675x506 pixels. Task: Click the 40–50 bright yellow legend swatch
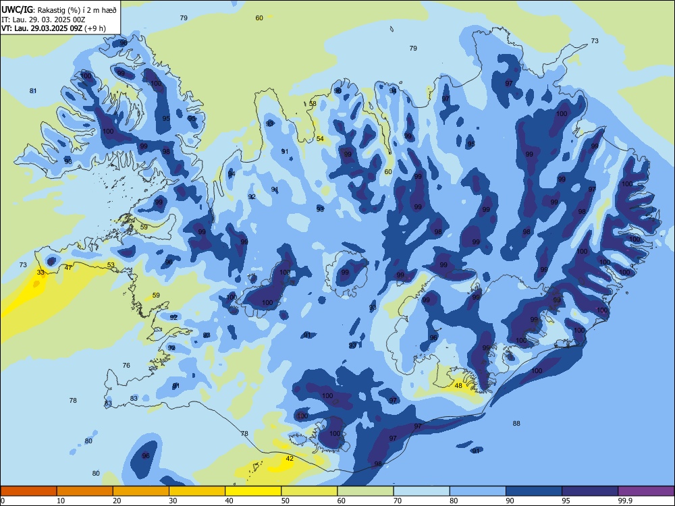253,491
